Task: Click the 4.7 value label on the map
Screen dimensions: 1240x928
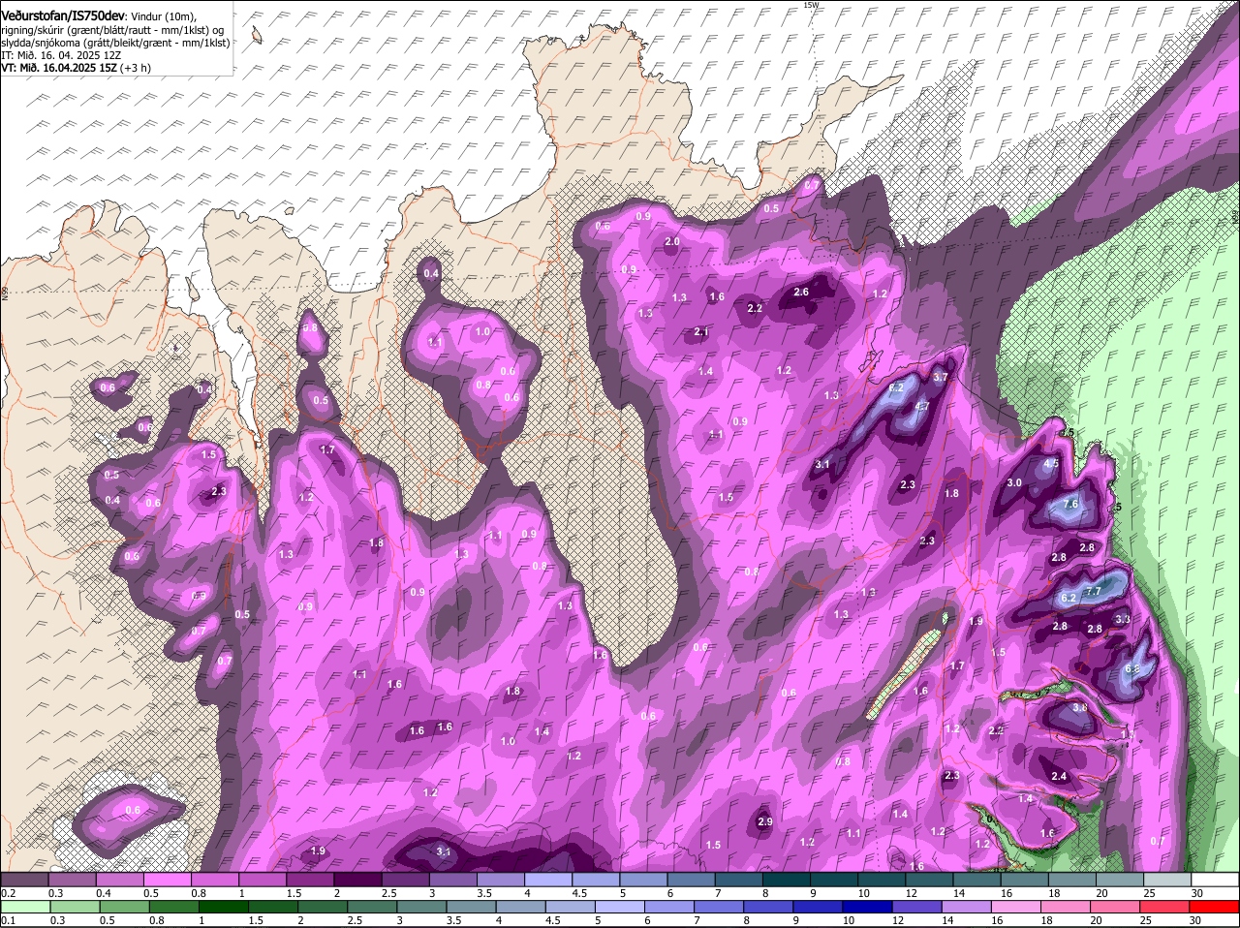Action: click(x=922, y=407)
